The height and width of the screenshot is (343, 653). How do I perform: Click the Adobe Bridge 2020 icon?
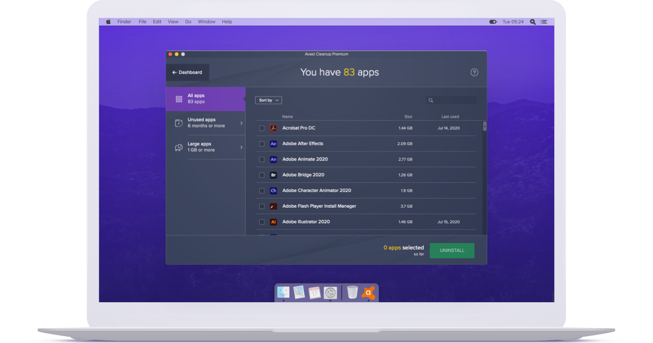(273, 175)
